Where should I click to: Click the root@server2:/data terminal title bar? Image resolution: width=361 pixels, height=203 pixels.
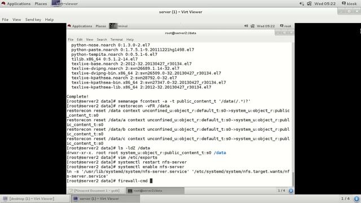coord(180,33)
